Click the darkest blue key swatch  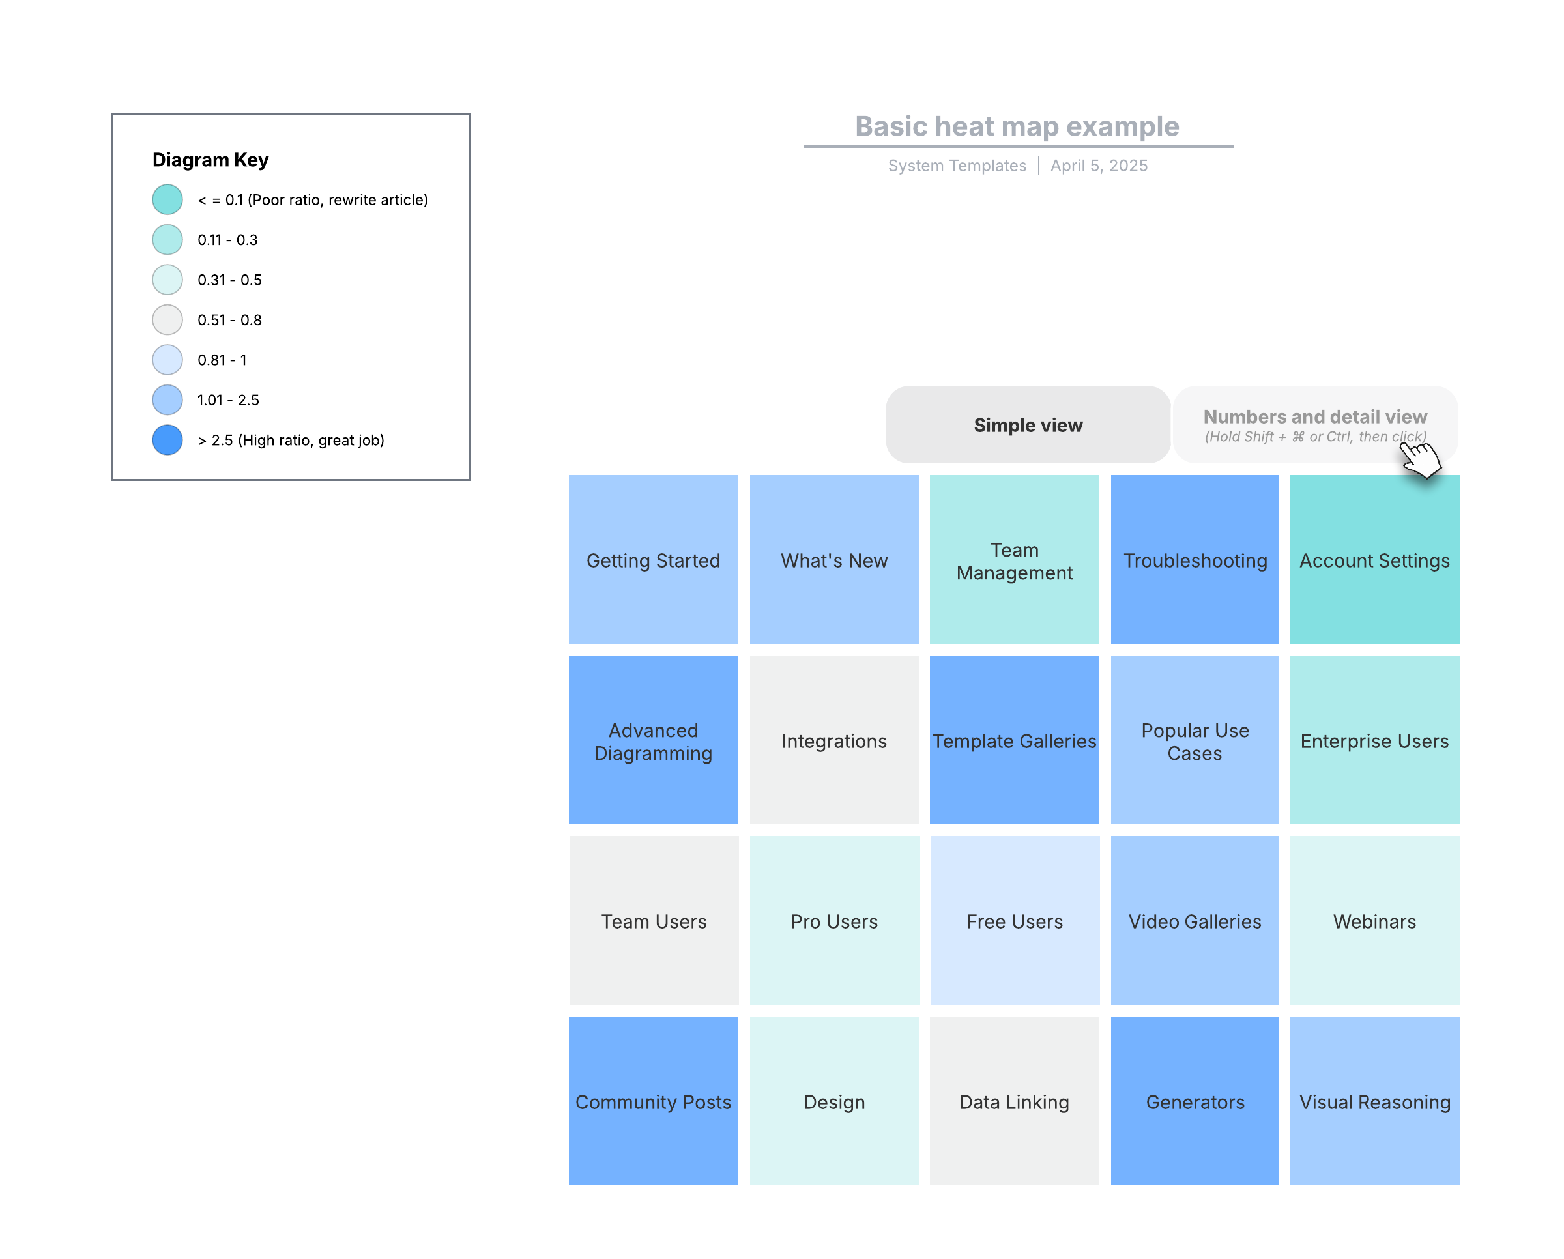pyautogui.click(x=167, y=441)
